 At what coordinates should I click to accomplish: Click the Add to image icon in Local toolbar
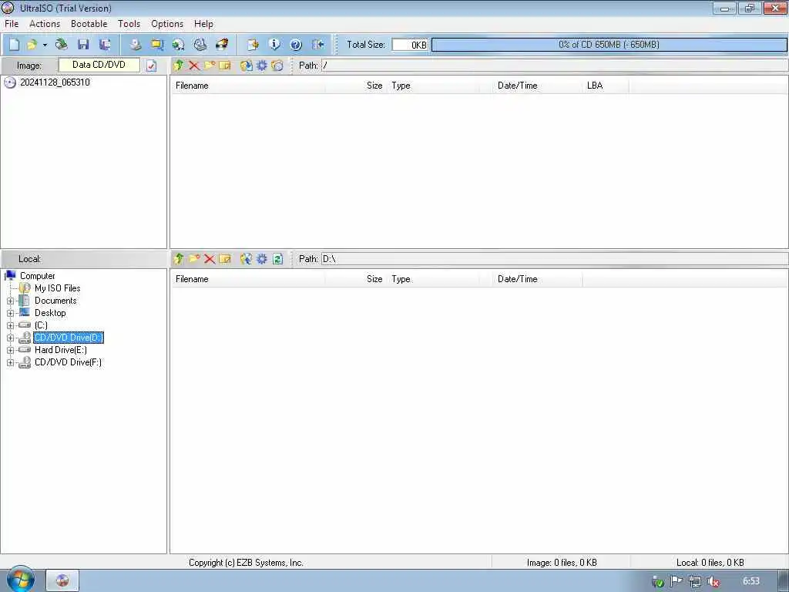246,259
